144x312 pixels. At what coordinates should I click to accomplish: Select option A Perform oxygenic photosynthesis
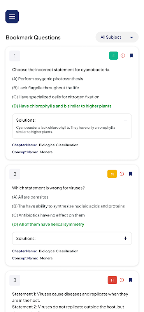pyautogui.click(x=47, y=79)
